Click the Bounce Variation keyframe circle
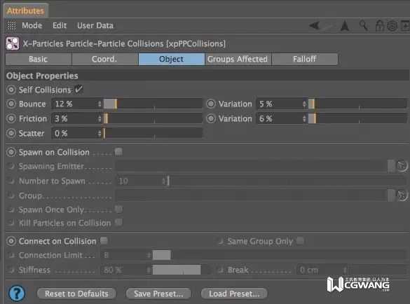The width and height of the screenshot is (410, 304). [211, 104]
